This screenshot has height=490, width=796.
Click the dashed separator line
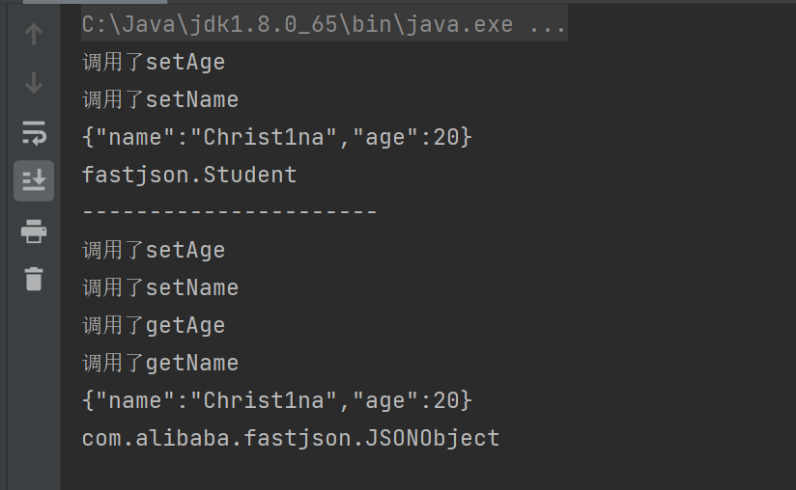click(229, 212)
